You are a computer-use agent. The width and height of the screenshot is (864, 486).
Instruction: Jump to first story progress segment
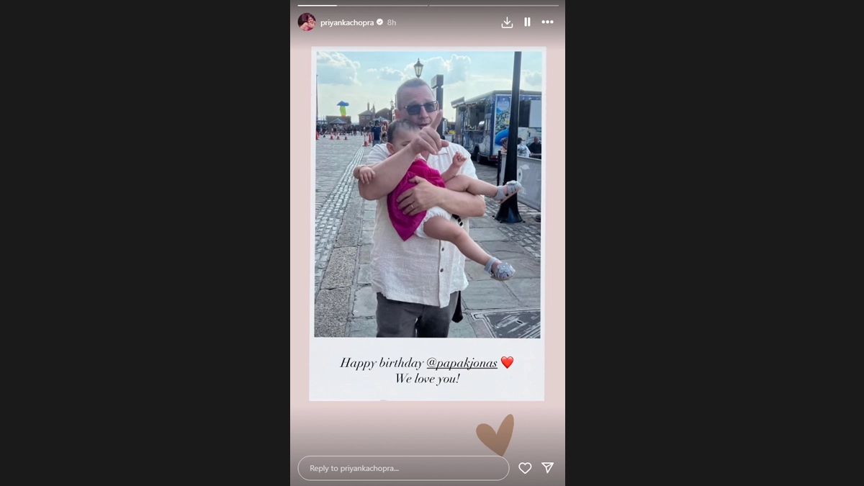point(363,6)
